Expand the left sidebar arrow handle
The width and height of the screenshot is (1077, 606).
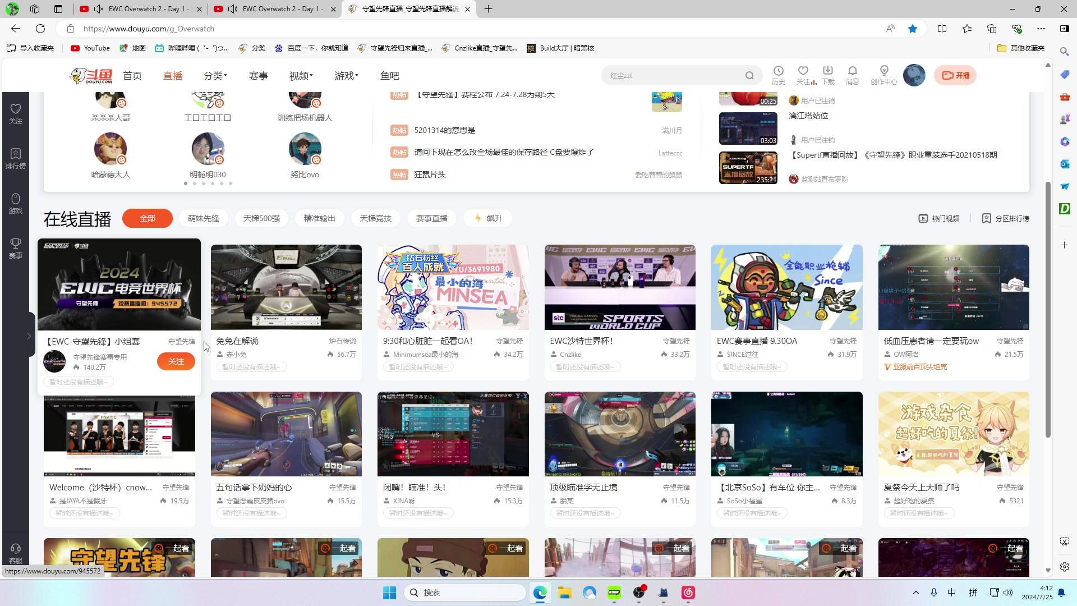pyautogui.click(x=29, y=336)
